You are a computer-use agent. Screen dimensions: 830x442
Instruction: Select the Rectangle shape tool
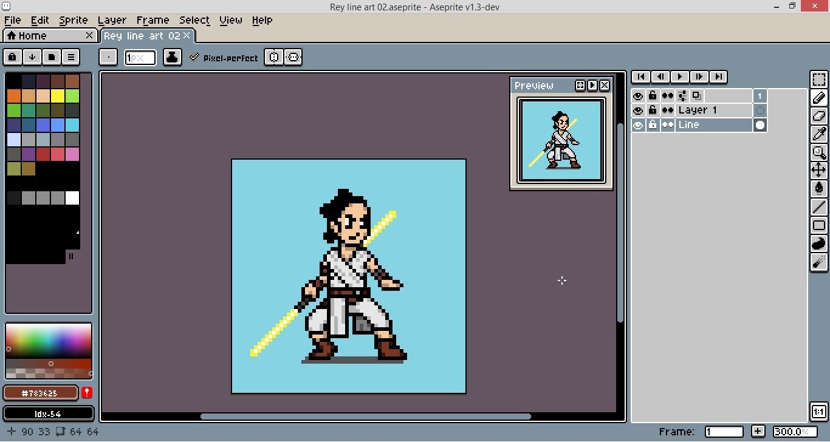(x=819, y=225)
